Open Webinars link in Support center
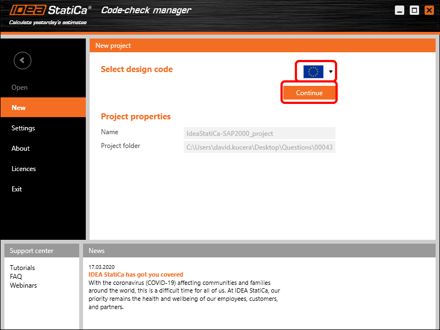 coord(23,285)
